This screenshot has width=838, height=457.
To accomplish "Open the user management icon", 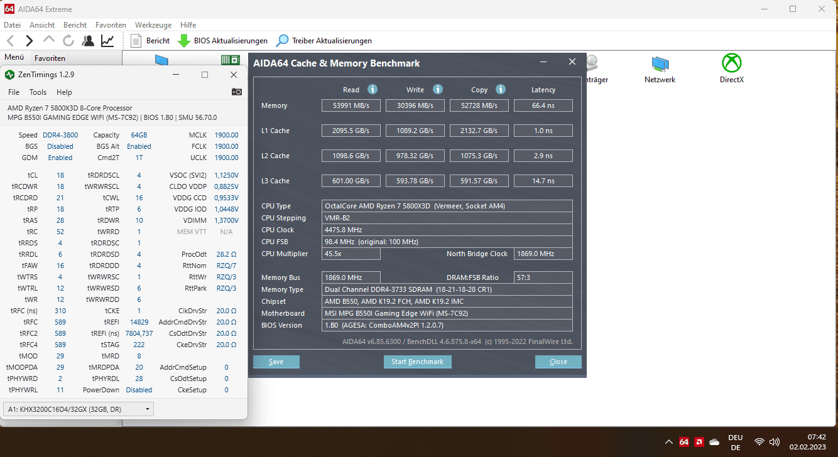I will click(x=88, y=41).
